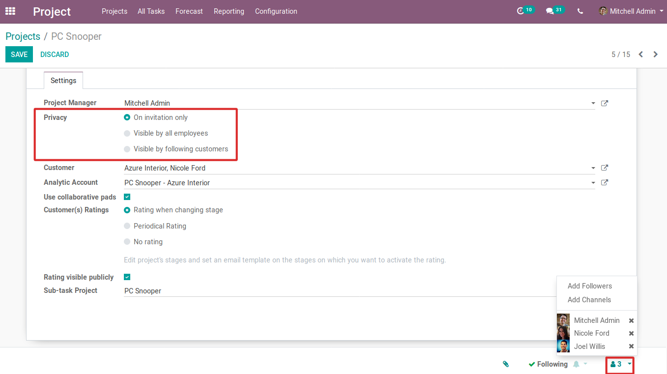This screenshot has width=667, height=374.
Task: Click Mitchell Admin avatar in the top bar
Action: [603, 11]
